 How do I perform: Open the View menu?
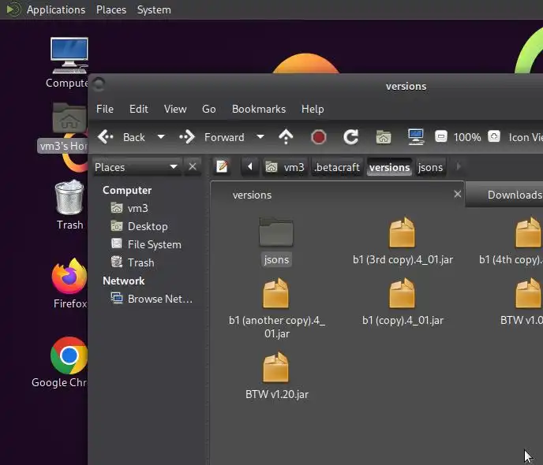[175, 109]
